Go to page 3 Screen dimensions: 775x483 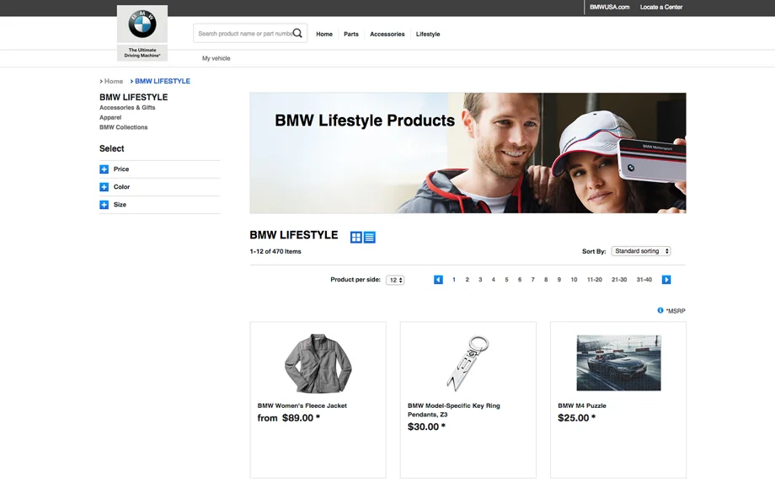pos(480,280)
